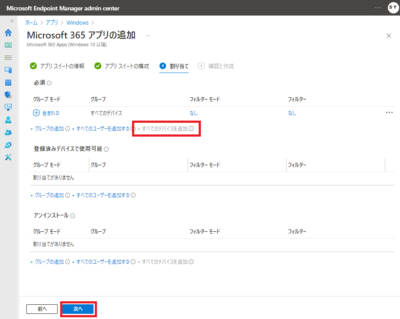Viewport: 400px width, 319px height.
Task: Open Endpoint security shield icon
Action: click(x=8, y=95)
